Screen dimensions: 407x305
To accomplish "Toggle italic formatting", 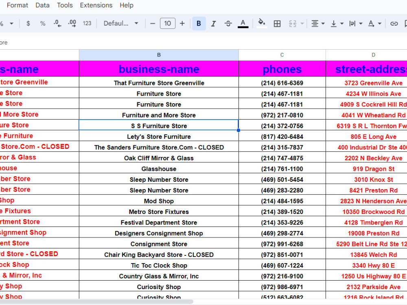I will pyautogui.click(x=213, y=24).
